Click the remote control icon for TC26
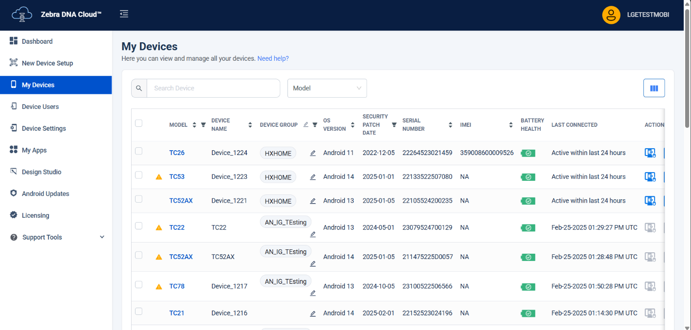Image resolution: width=691 pixels, height=330 pixels. (x=650, y=153)
